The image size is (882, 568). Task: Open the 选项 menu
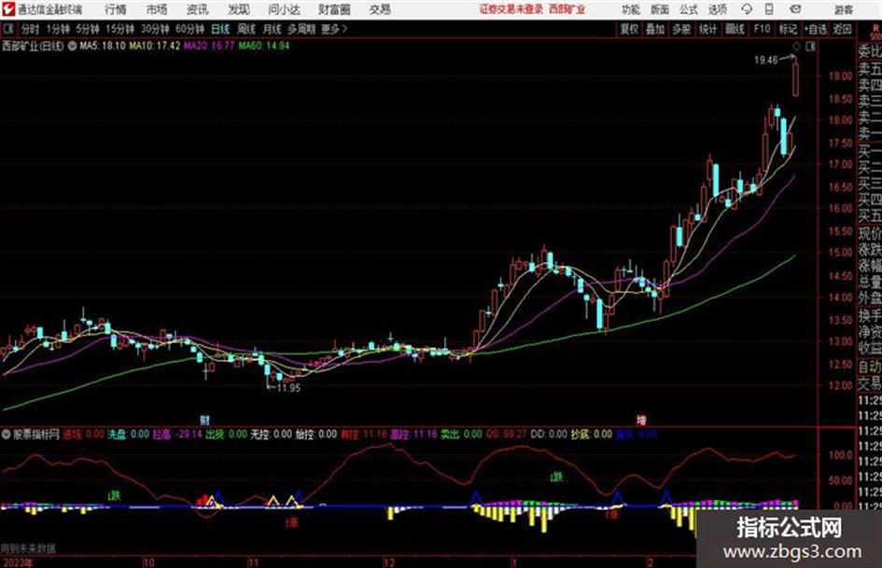click(718, 9)
